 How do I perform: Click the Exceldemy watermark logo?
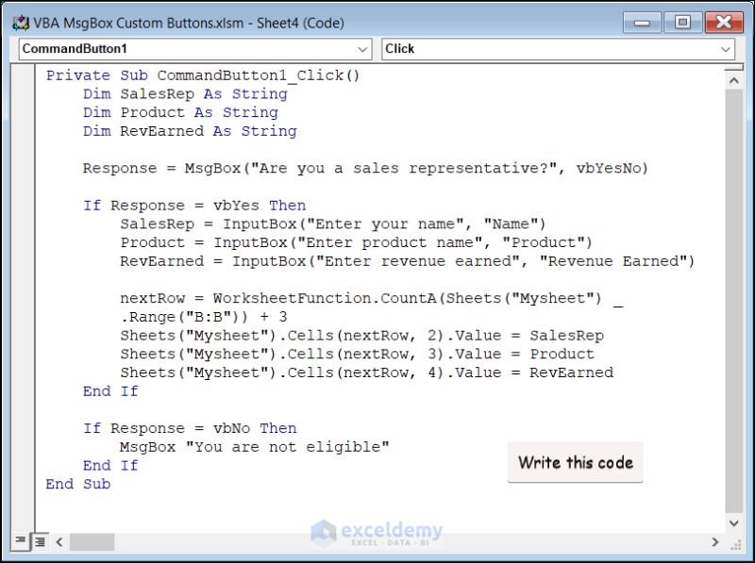[x=377, y=531]
